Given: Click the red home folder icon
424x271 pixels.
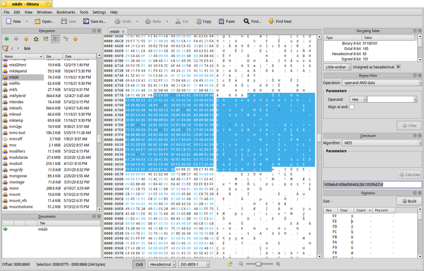Looking at the screenshot, I should (x=36, y=39).
